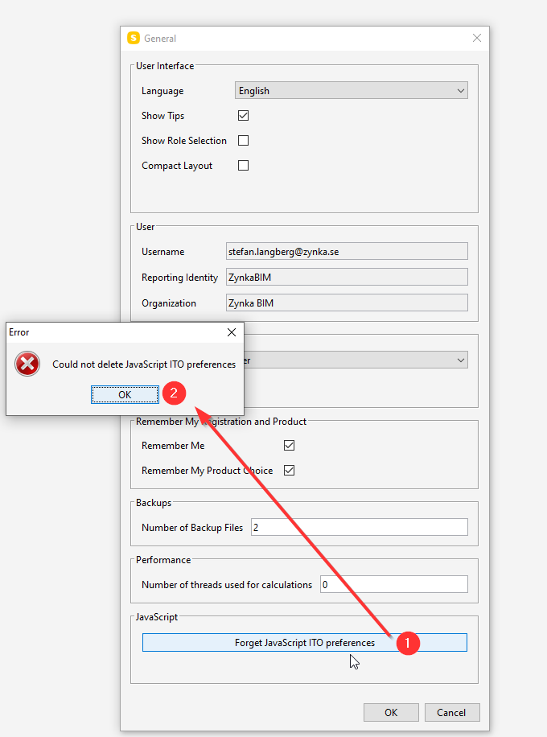The width and height of the screenshot is (547, 737).
Task: Toggle the Remember My Product Choice checkbox
Action: pos(289,470)
